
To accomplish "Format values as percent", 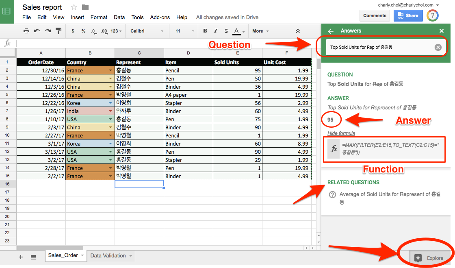I will point(84,31).
